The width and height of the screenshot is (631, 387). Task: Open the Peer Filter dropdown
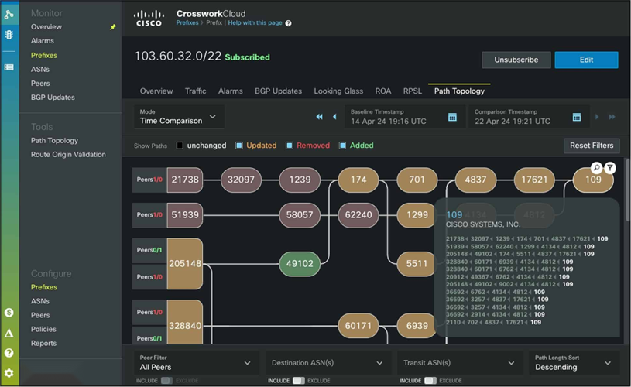click(x=196, y=363)
